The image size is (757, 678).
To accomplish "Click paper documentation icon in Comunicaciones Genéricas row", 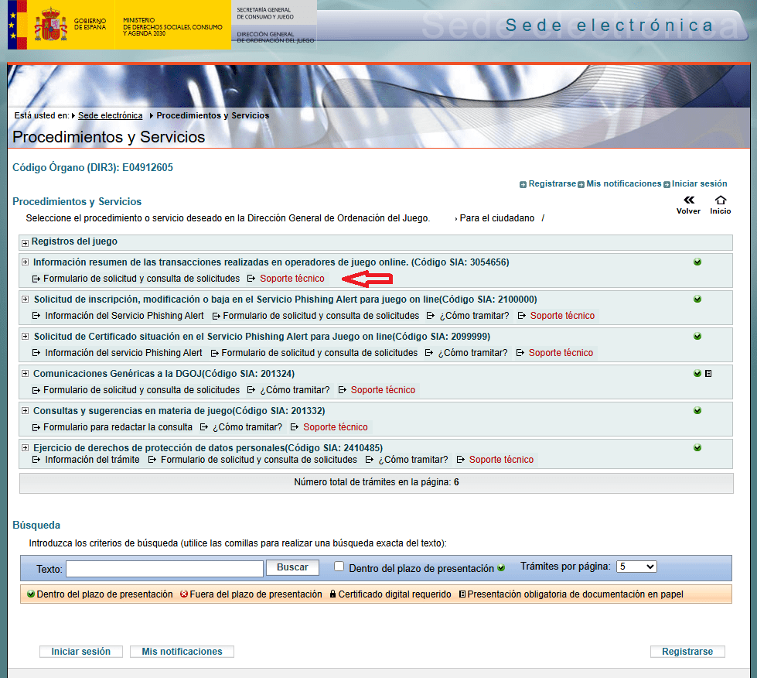I will (708, 374).
